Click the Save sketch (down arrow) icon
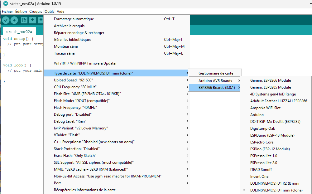This screenshot has width=312, height=194. coord(41,20)
